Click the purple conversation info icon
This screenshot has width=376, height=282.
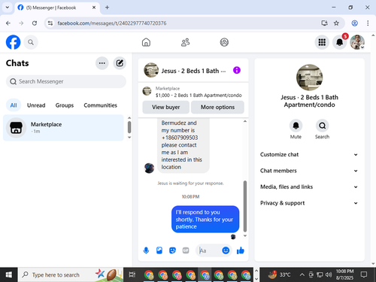tap(237, 70)
